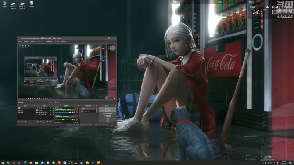Toggle lock on 图像 source
Screen dimensions: 294x165
tap(53, 110)
